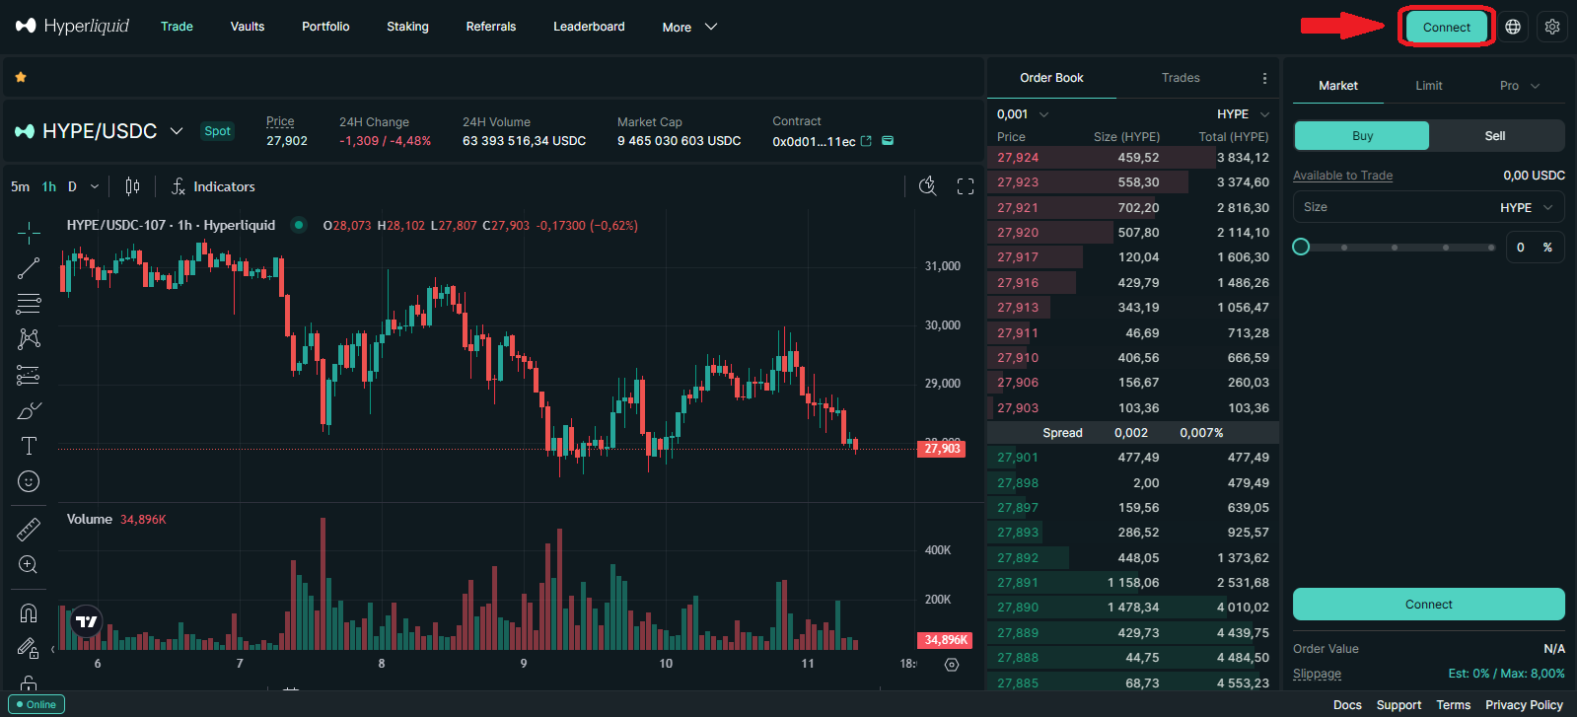Click the favorite star icon
Screen dimensions: 1577x717
tap(21, 77)
